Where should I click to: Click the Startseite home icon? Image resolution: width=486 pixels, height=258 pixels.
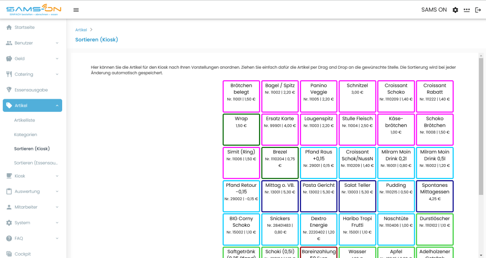point(9,27)
